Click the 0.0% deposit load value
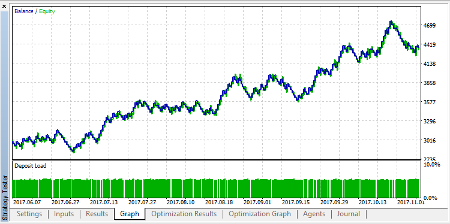The image size is (450, 224). [x=430, y=198]
